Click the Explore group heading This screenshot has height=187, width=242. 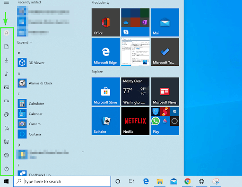[x=97, y=72]
